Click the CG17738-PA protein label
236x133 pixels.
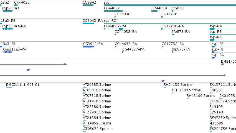(173, 44)
